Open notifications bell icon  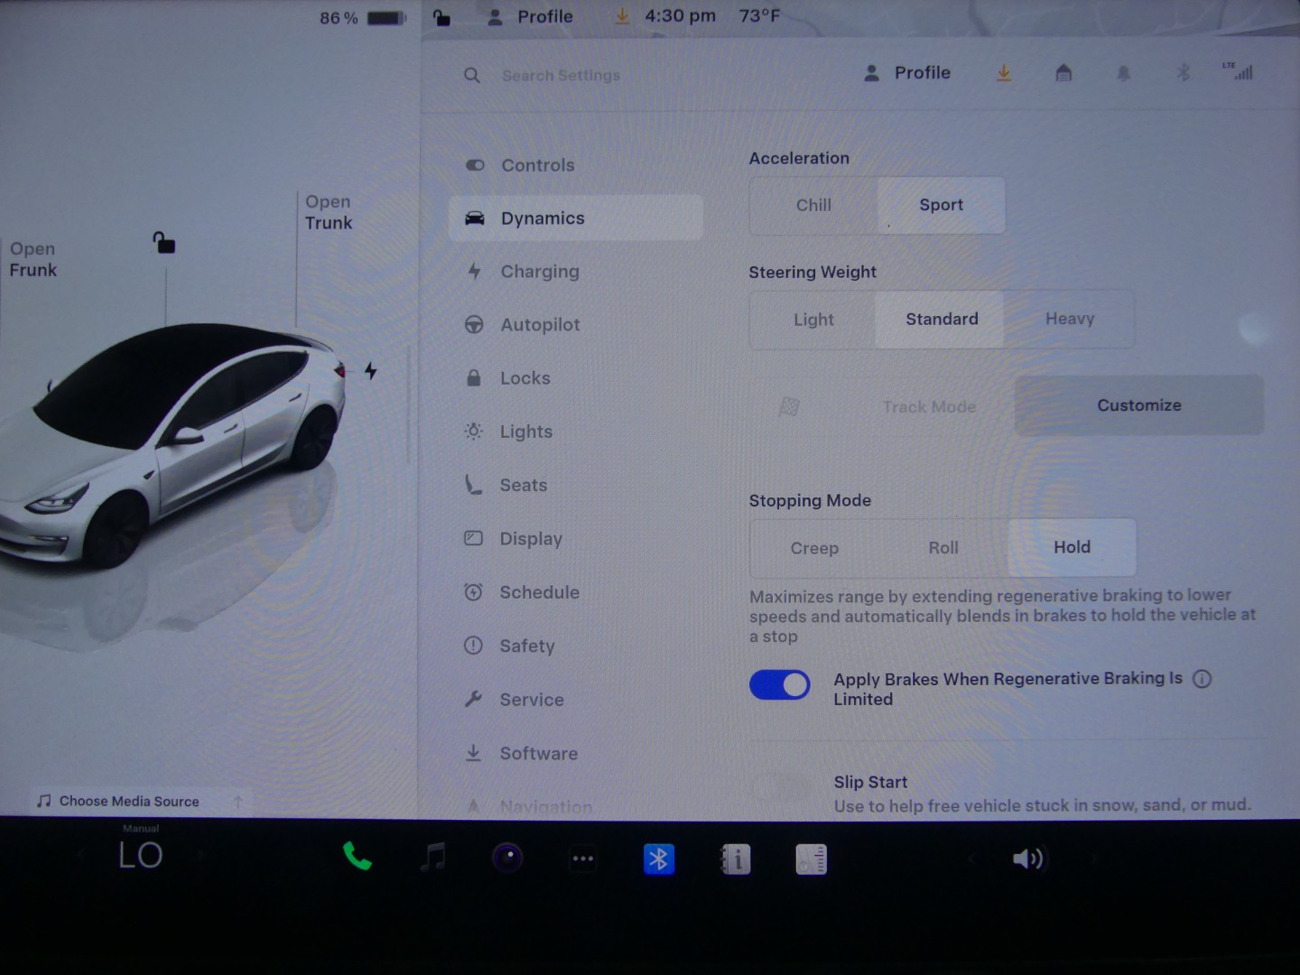tap(1123, 73)
